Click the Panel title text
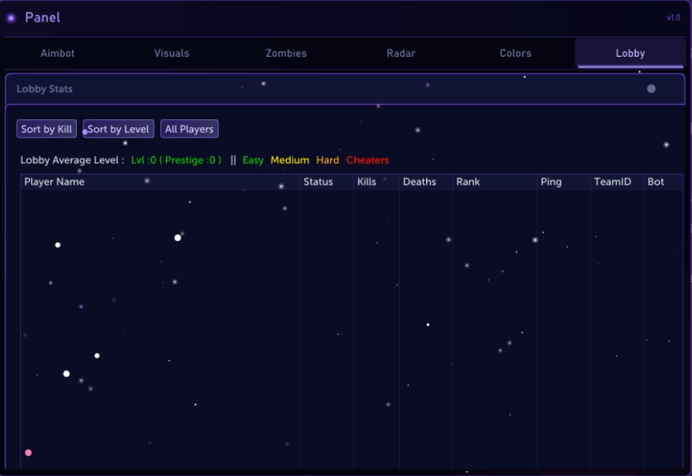The width and height of the screenshot is (692, 476). (x=42, y=18)
